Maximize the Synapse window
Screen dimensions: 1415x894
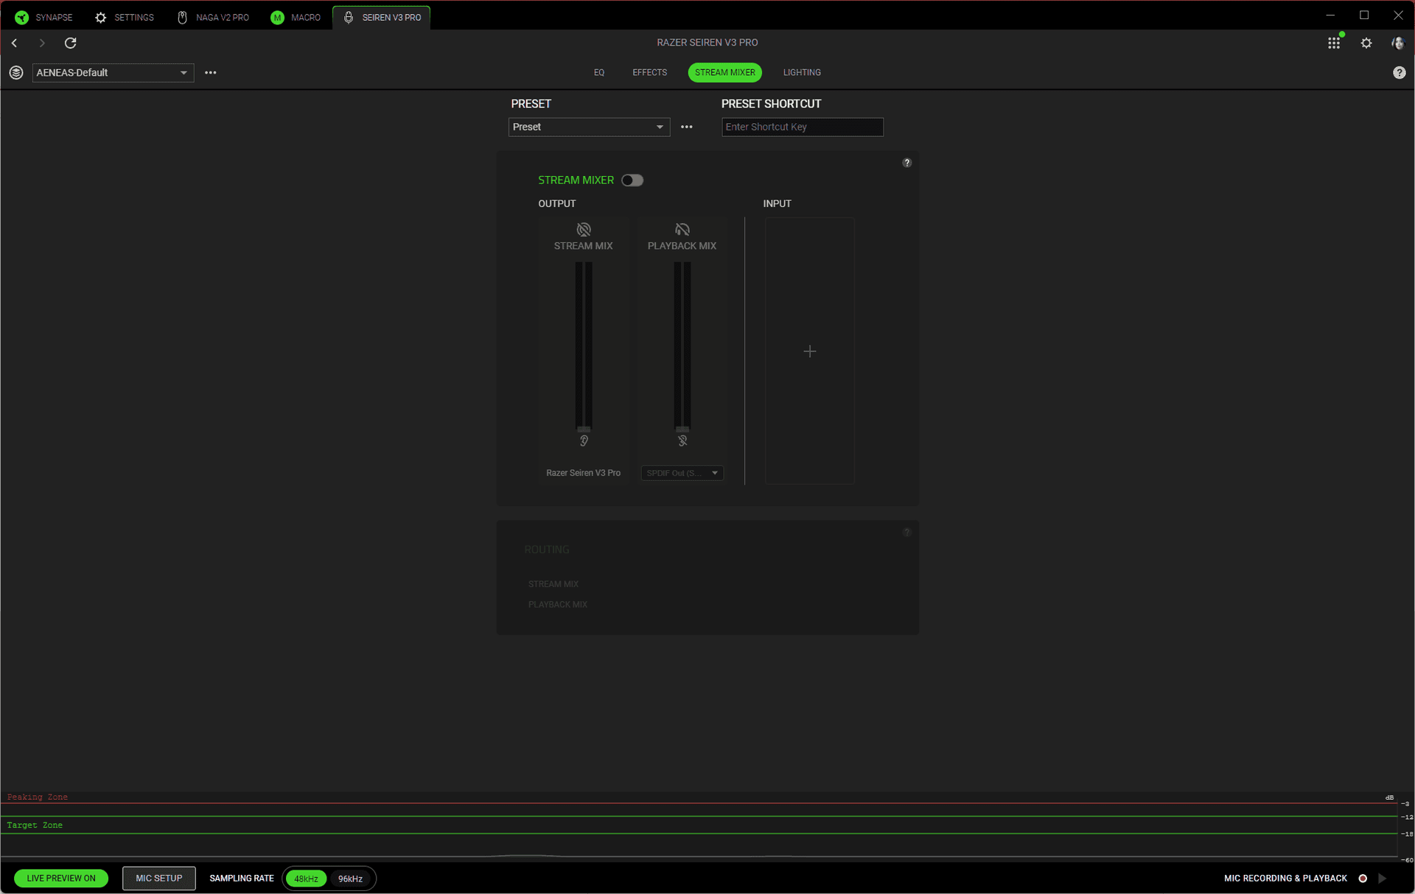[x=1364, y=15]
